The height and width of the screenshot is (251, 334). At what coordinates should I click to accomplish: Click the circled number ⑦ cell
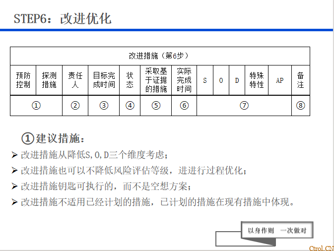[244, 105]
